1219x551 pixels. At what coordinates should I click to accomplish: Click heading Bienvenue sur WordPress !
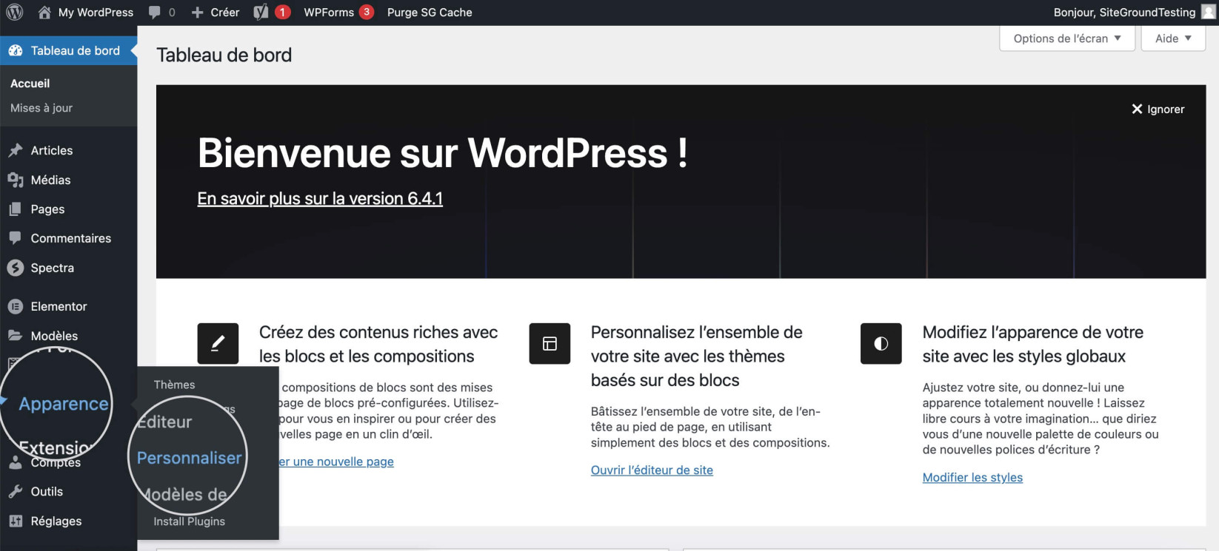(x=442, y=153)
